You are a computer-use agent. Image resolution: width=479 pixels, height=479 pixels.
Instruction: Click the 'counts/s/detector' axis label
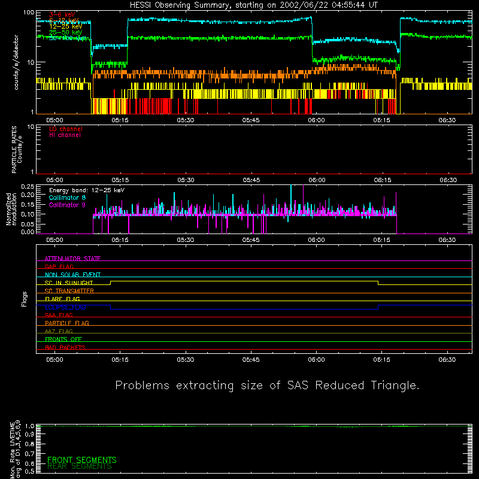tap(16, 62)
